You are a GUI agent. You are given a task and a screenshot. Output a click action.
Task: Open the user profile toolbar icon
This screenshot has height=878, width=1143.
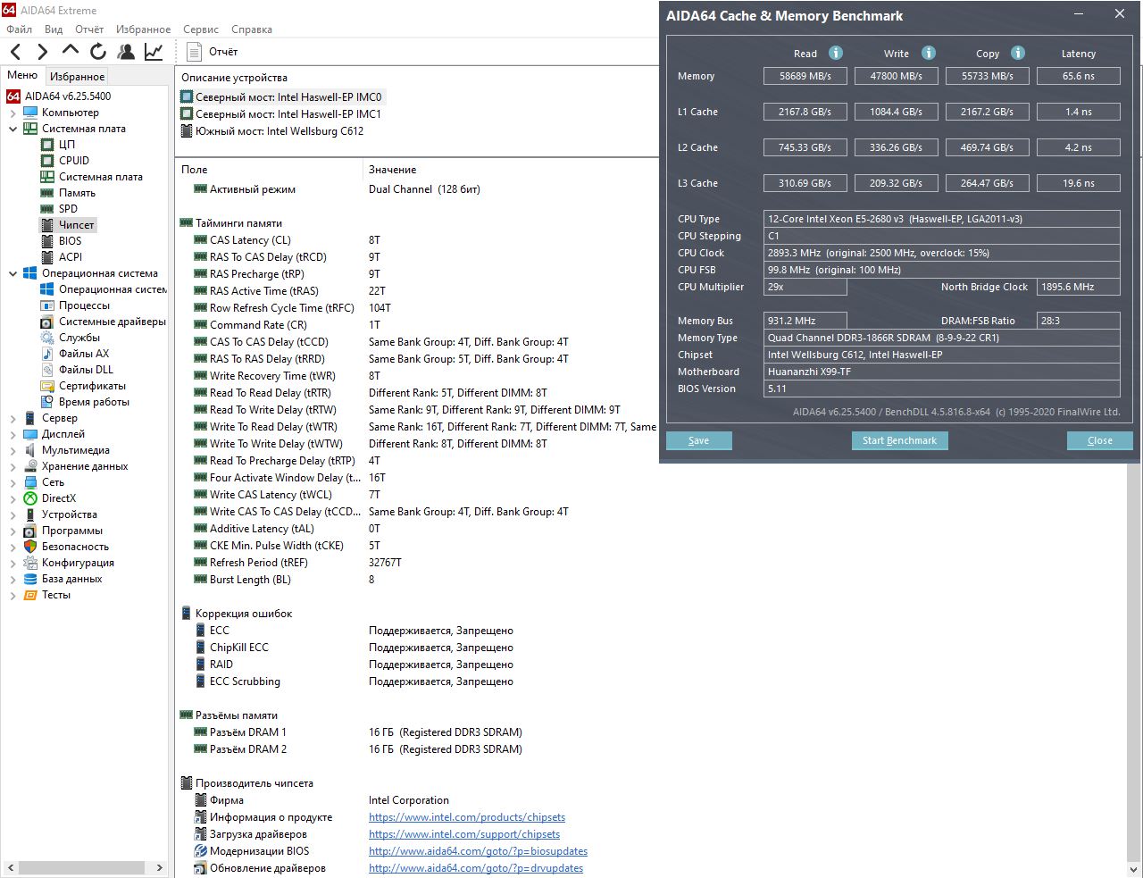[x=126, y=52]
